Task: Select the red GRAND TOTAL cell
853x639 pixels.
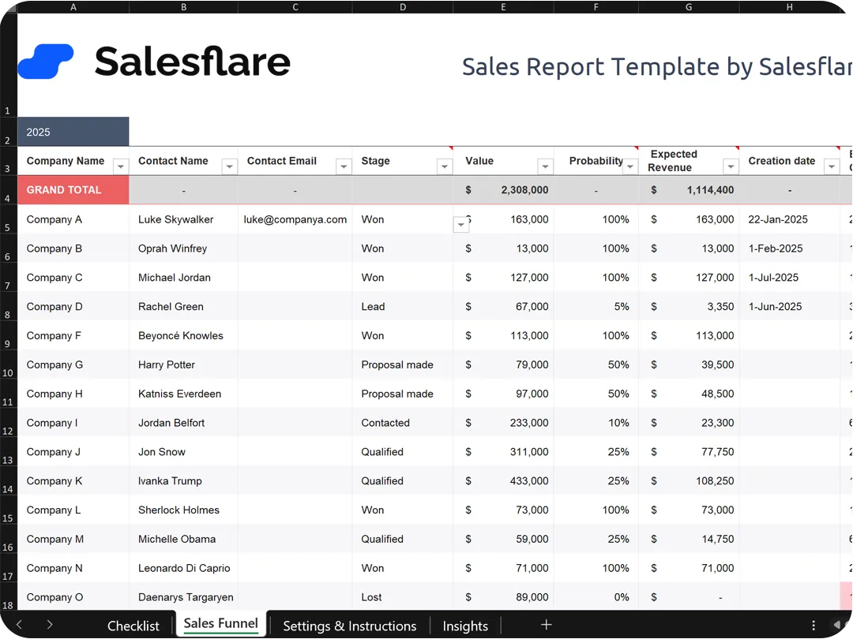Action: (x=73, y=190)
